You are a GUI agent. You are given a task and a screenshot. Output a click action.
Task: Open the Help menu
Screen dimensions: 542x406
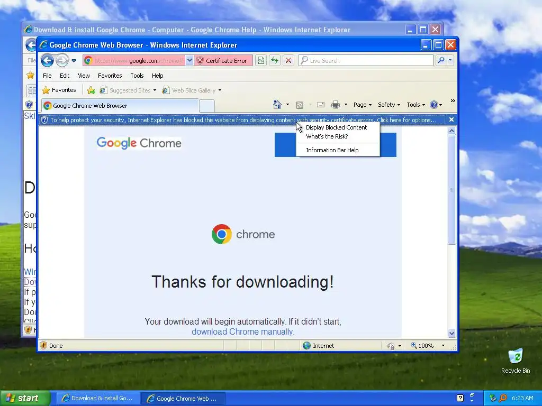pyautogui.click(x=157, y=76)
